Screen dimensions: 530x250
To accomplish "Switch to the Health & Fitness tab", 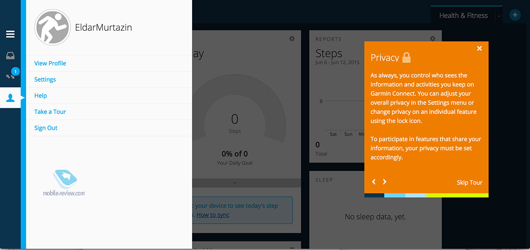I will [x=463, y=15].
